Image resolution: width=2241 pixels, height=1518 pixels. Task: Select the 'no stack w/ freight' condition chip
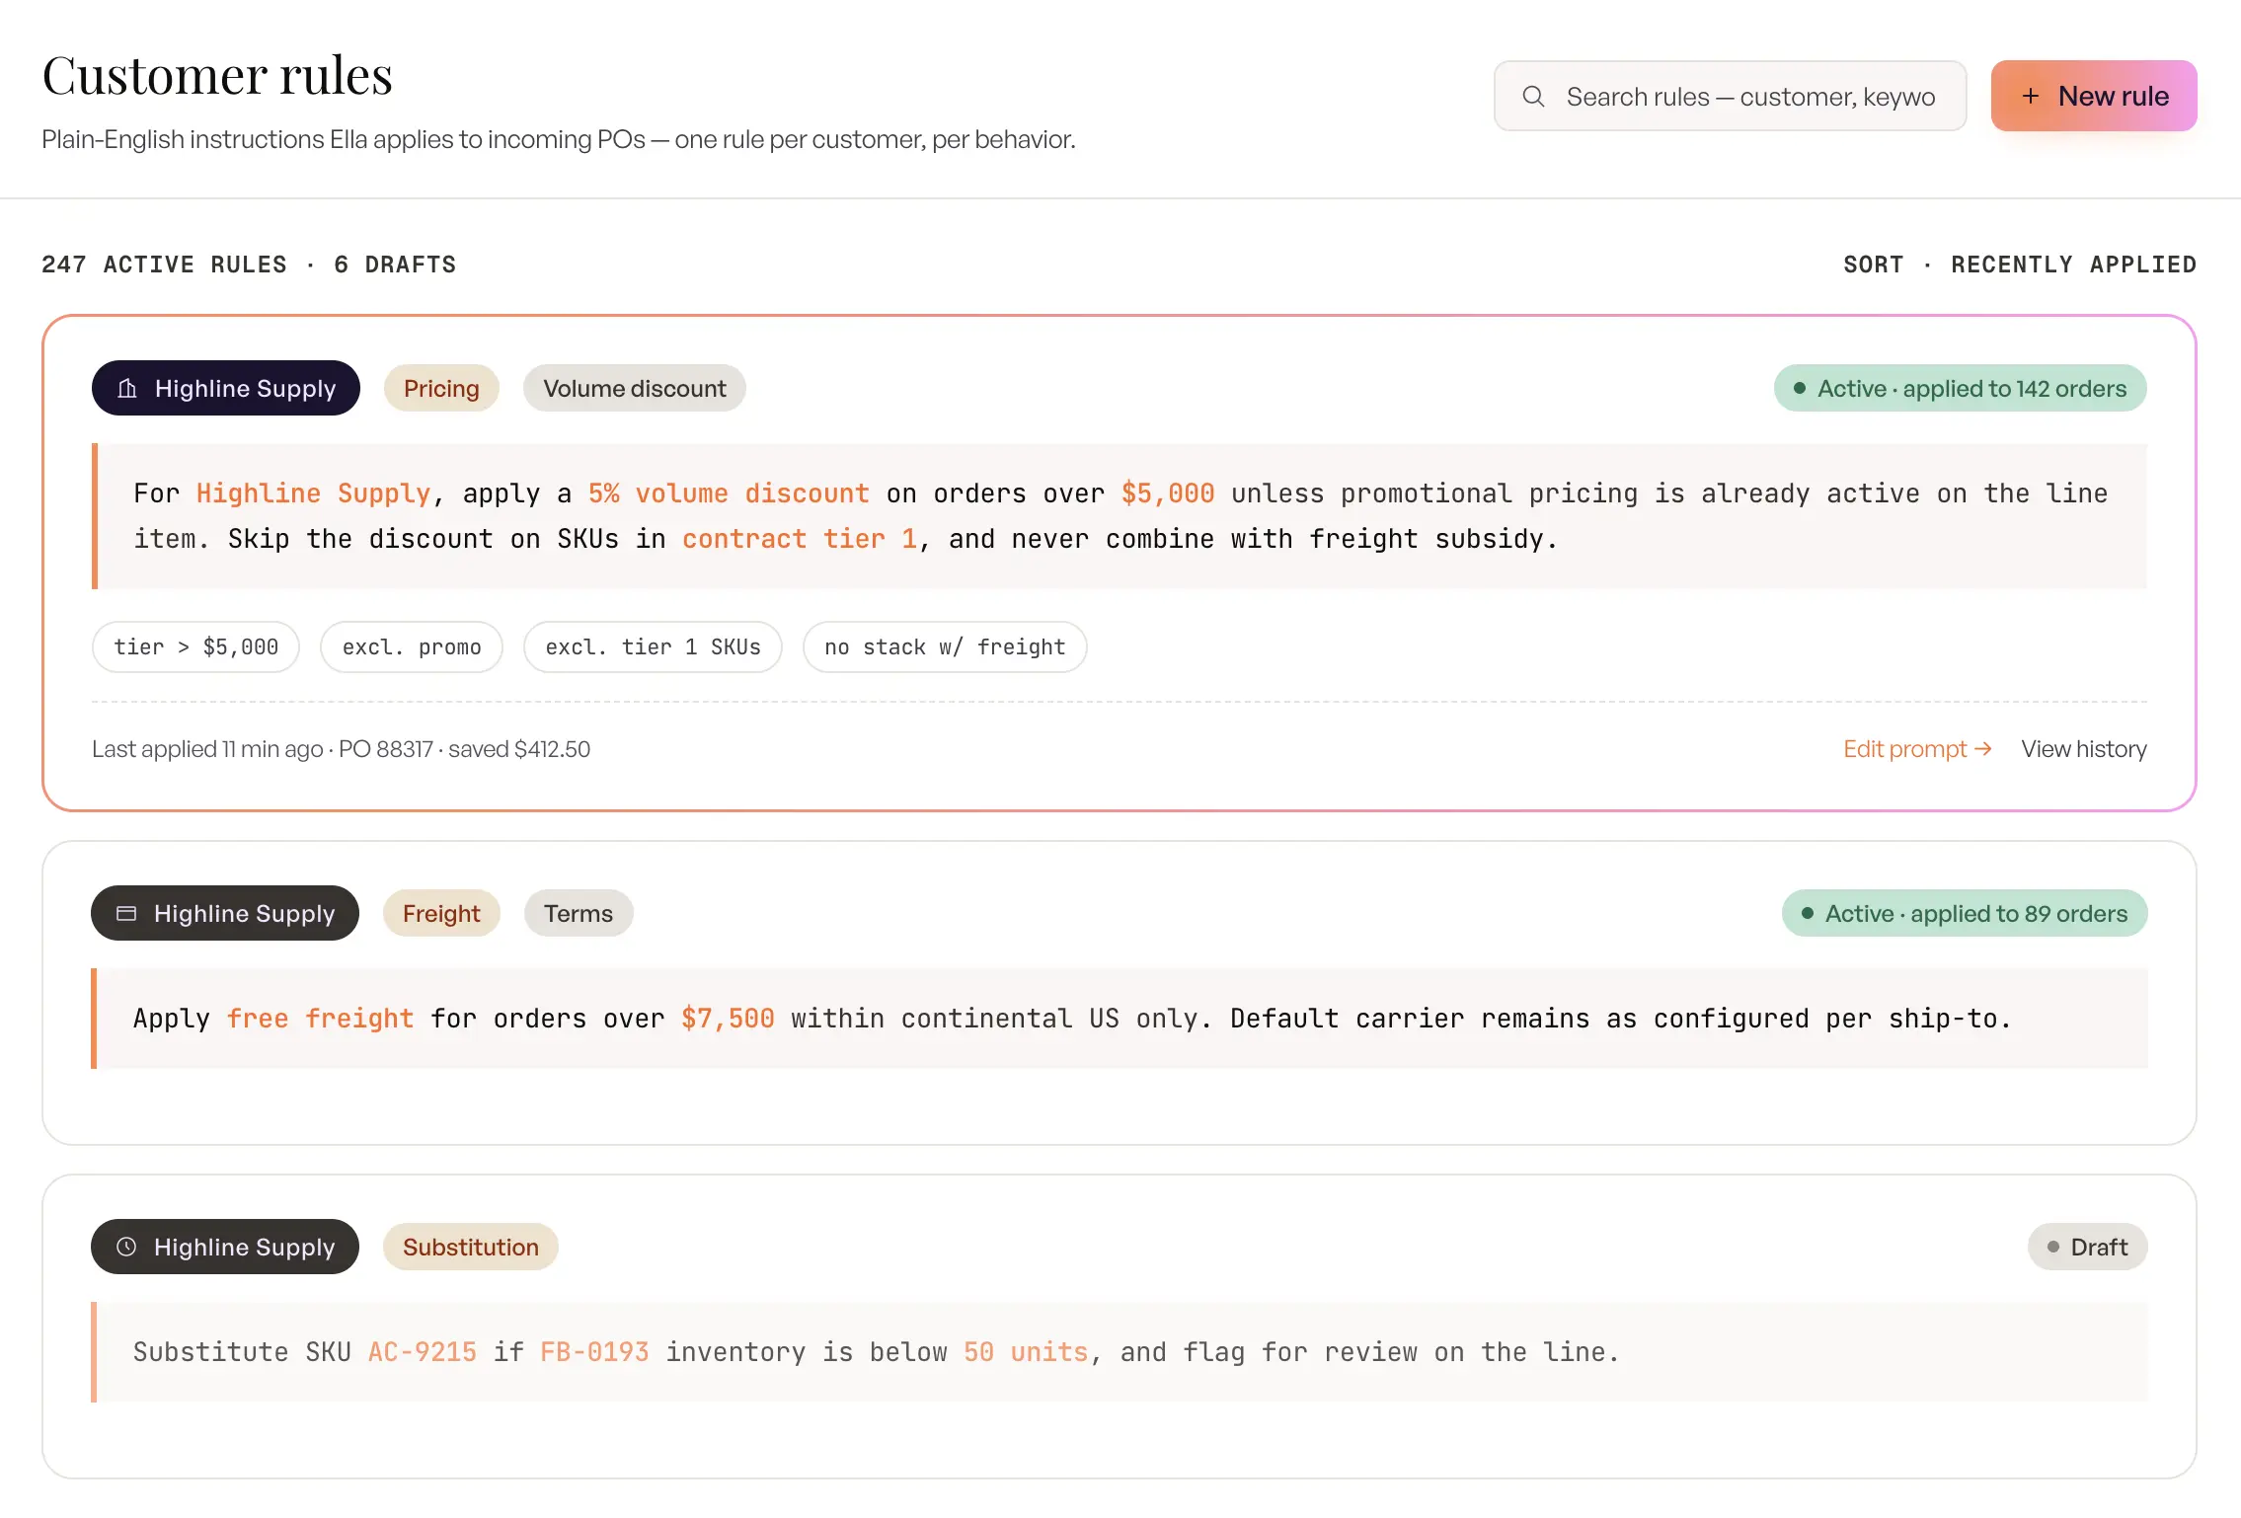(945, 646)
